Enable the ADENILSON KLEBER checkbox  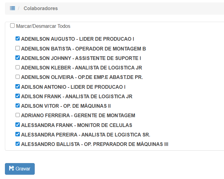[x=18, y=67]
